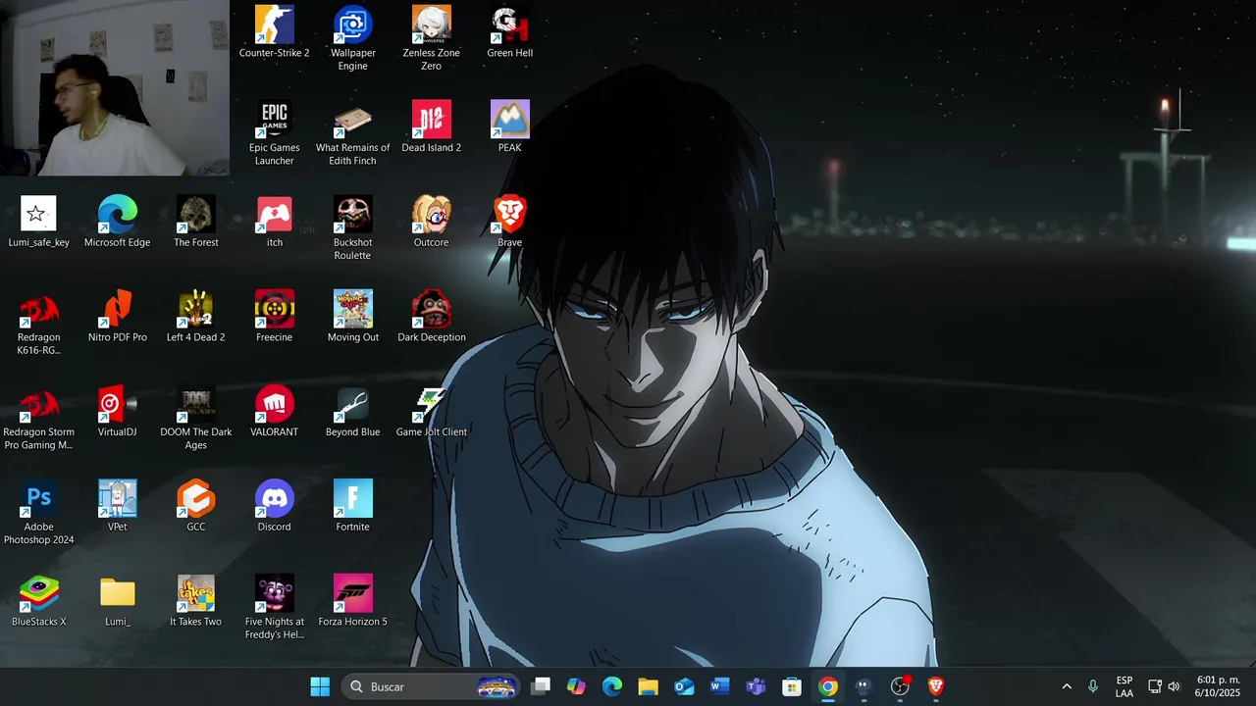Show hidden system tray icons
1256x706 pixels.
click(x=1067, y=686)
